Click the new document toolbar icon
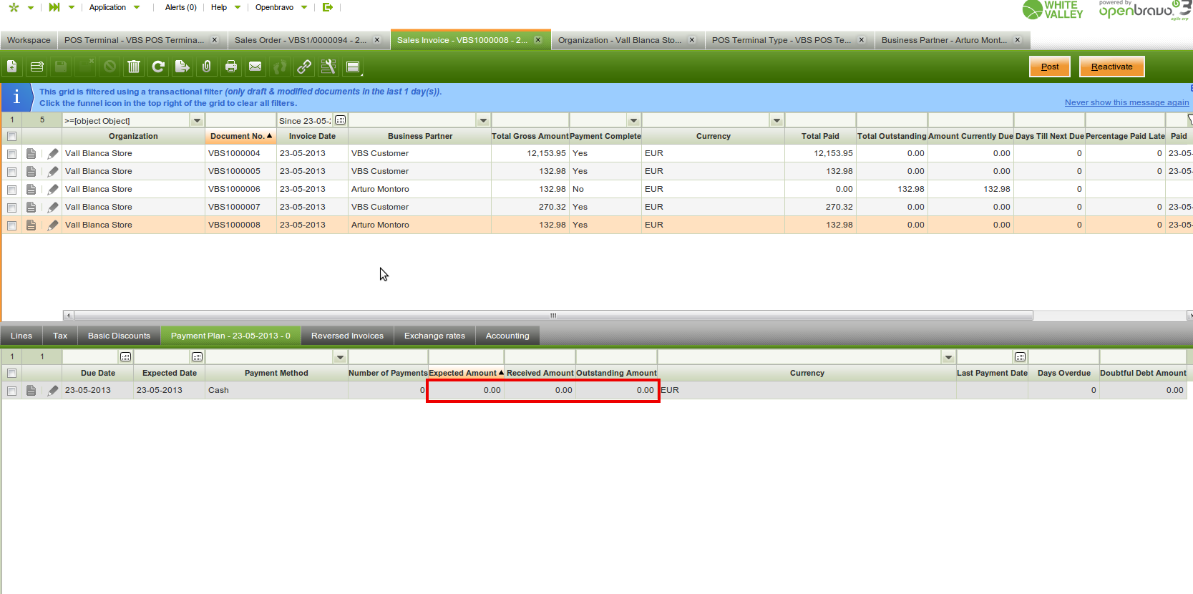Viewport: 1193px width, 594px height. [12, 67]
